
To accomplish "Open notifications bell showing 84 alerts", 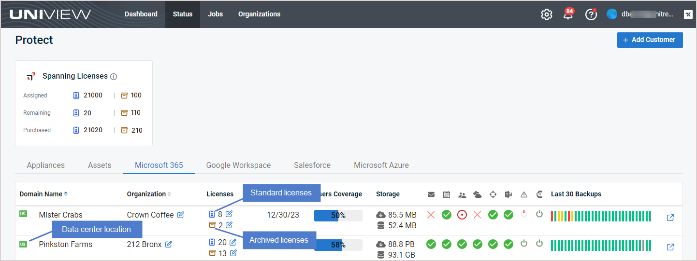I will pos(568,14).
